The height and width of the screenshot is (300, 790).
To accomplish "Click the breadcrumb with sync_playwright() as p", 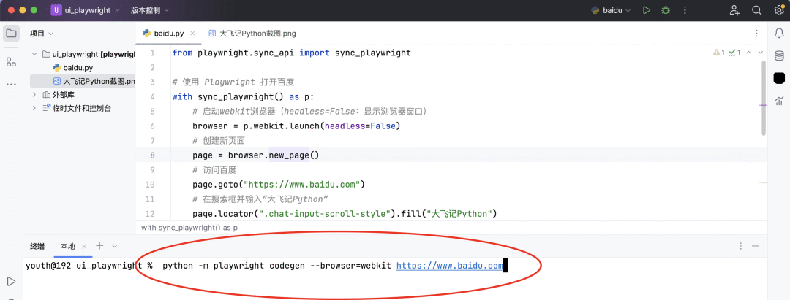I will 189,228.
